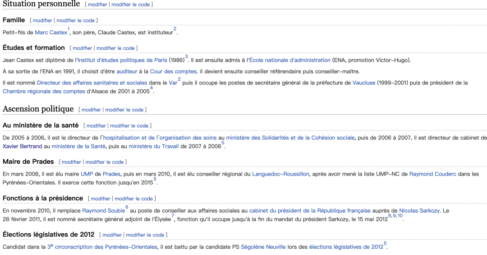Click the 'Famille' subheading text

(14, 20)
